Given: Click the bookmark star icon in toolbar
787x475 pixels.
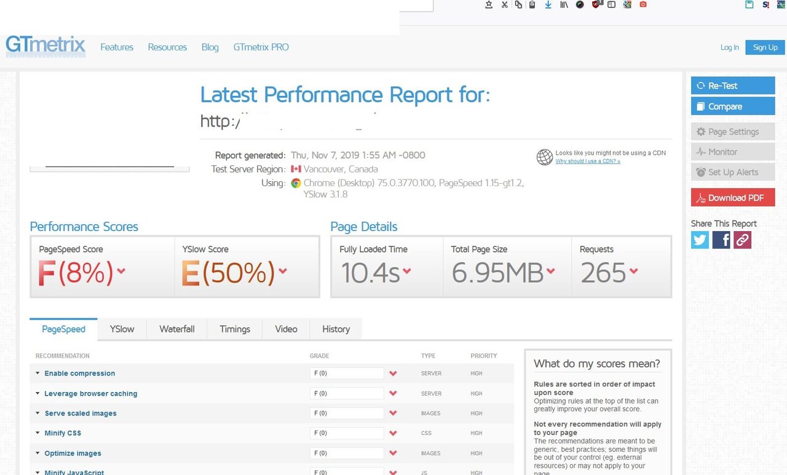Looking at the screenshot, I should click(x=489, y=4).
